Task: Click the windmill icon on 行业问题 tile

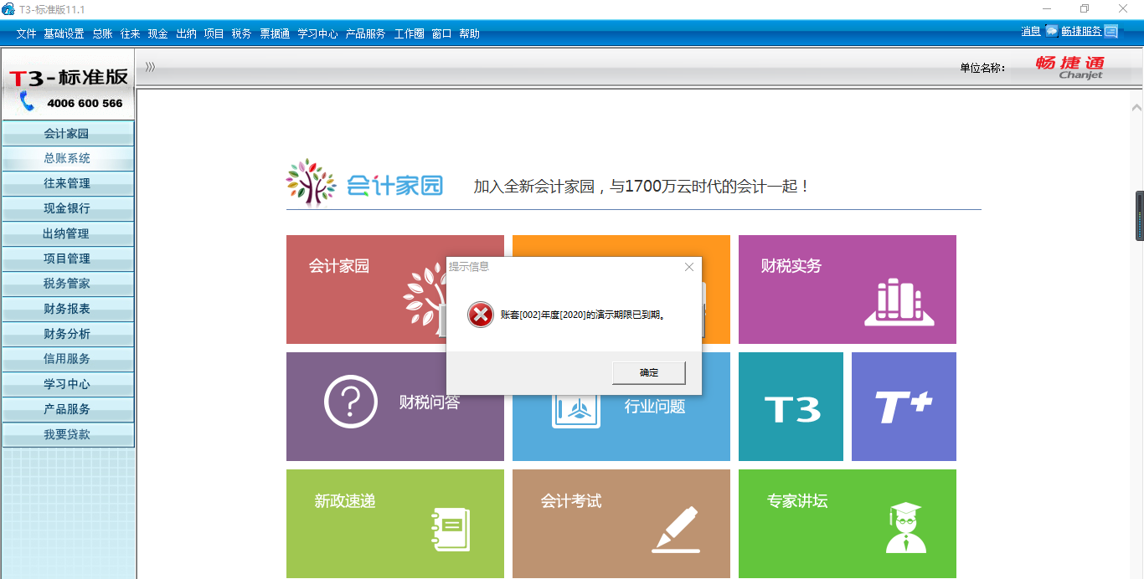Action: coord(575,410)
